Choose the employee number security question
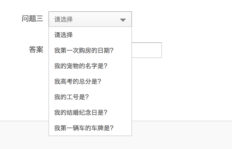The width and height of the screenshot is (232, 149). tap(71, 97)
